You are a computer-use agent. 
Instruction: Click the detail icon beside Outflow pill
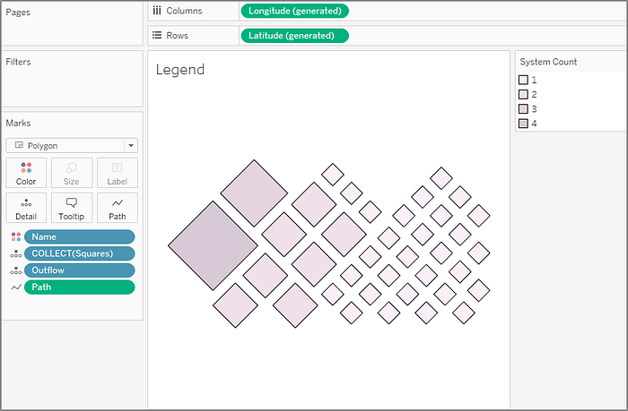16,270
